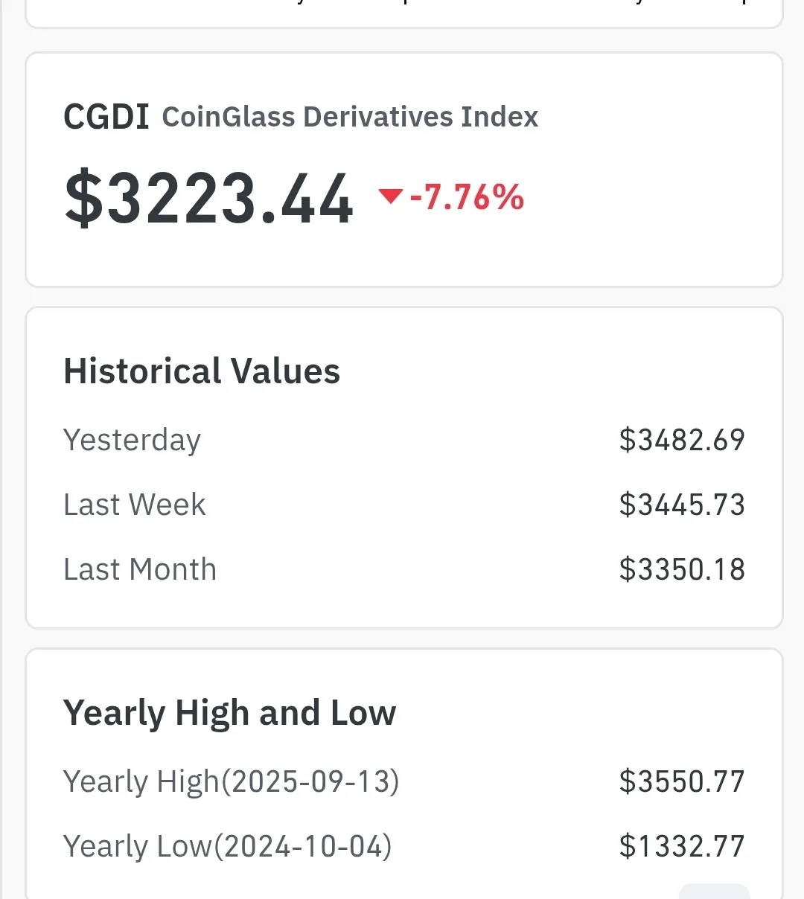
Task: Click the yearly low value $1332.77
Action: pos(682,846)
